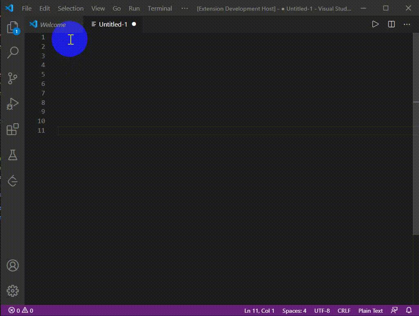Run the file with the play button
The height and width of the screenshot is (316, 419).
coord(375,24)
